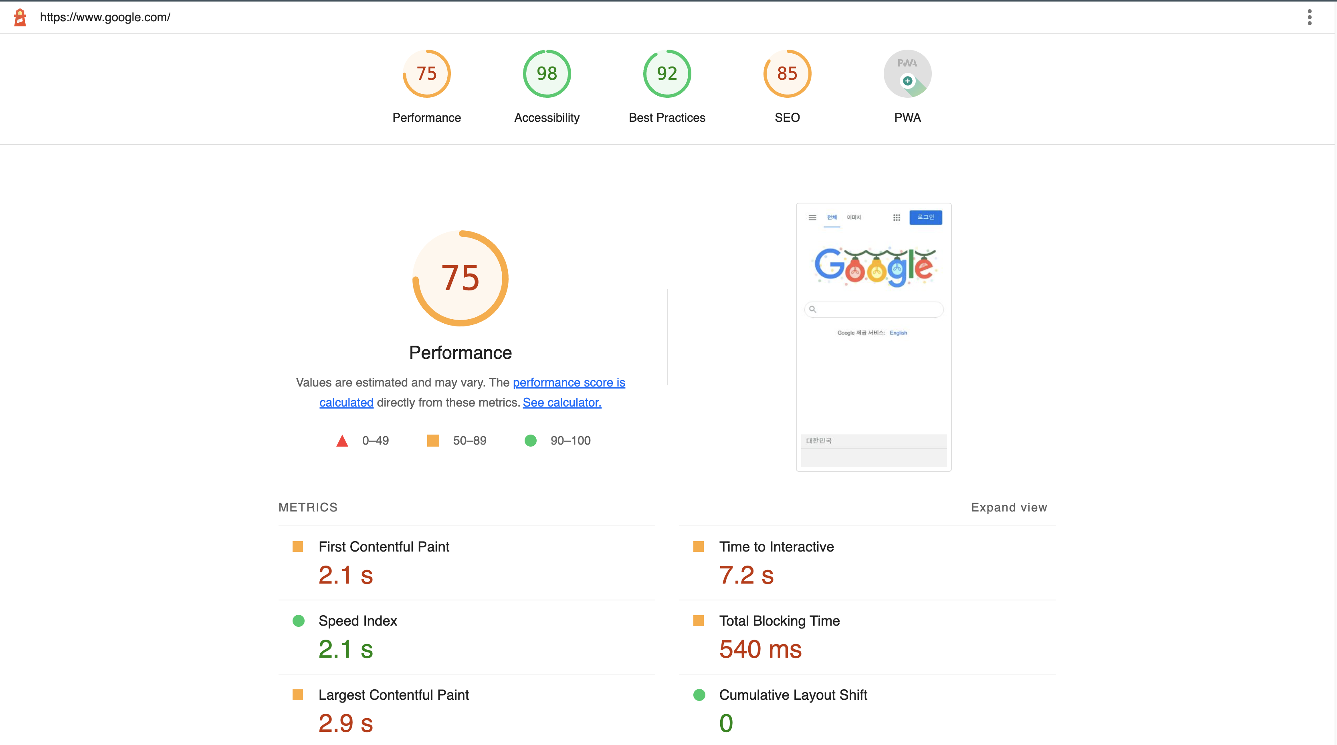
Task: Click the Cumulative Layout Shift value 0
Action: [726, 723]
